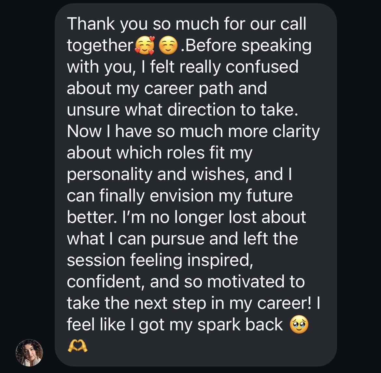Click the heart hands emoji
This screenshot has height=373, width=381.
tap(77, 346)
